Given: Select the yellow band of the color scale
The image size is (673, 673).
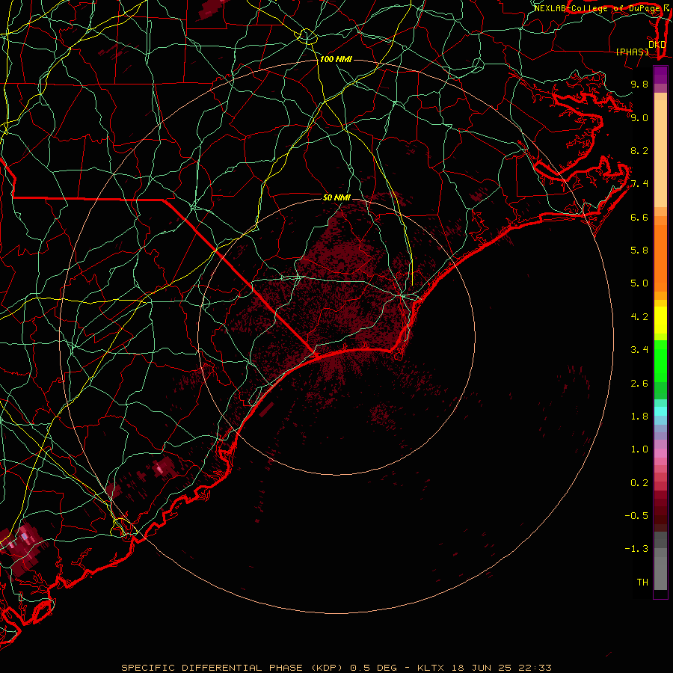Looking at the screenshot, I should coord(660,320).
